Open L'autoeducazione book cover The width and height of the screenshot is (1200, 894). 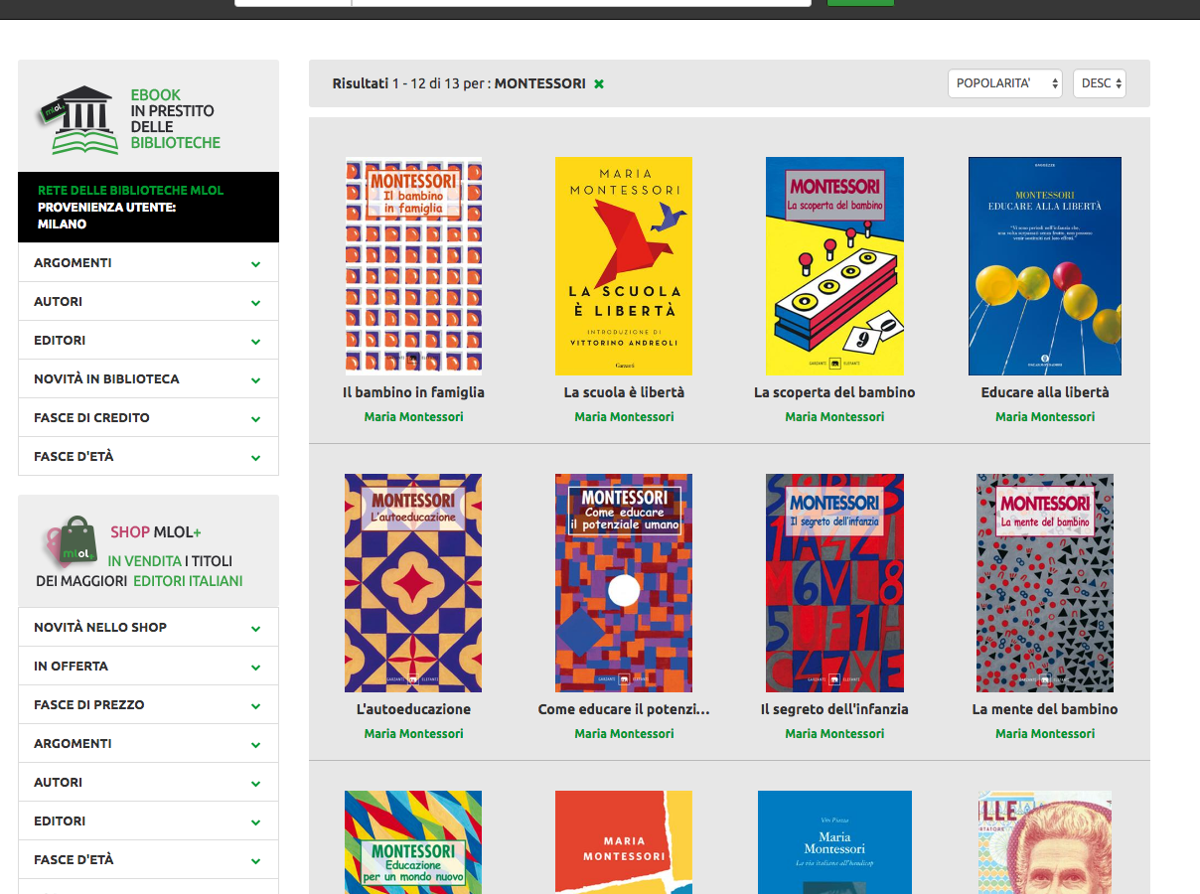point(413,583)
